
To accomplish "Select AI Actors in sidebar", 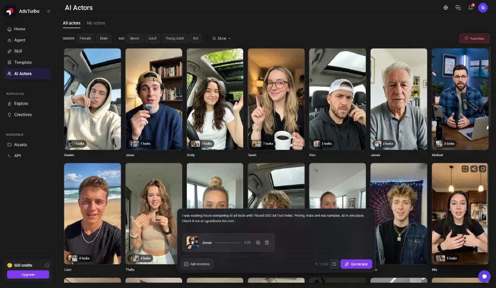I will [x=27, y=74].
